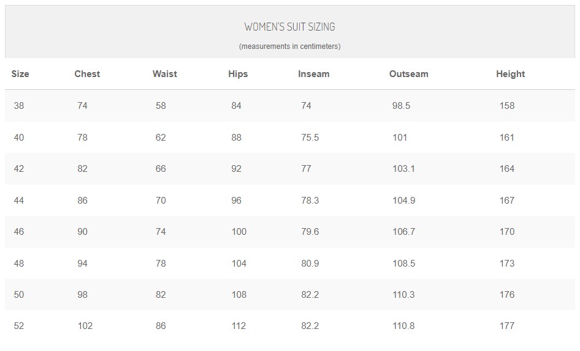Select the Inseam column header

coord(314,74)
